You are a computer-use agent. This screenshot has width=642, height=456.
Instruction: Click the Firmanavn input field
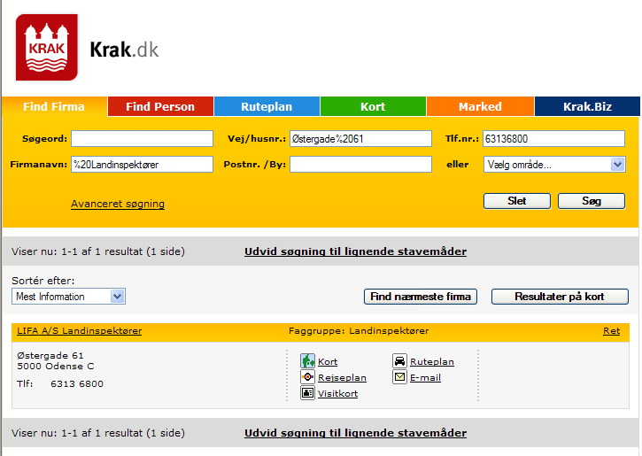(x=142, y=165)
